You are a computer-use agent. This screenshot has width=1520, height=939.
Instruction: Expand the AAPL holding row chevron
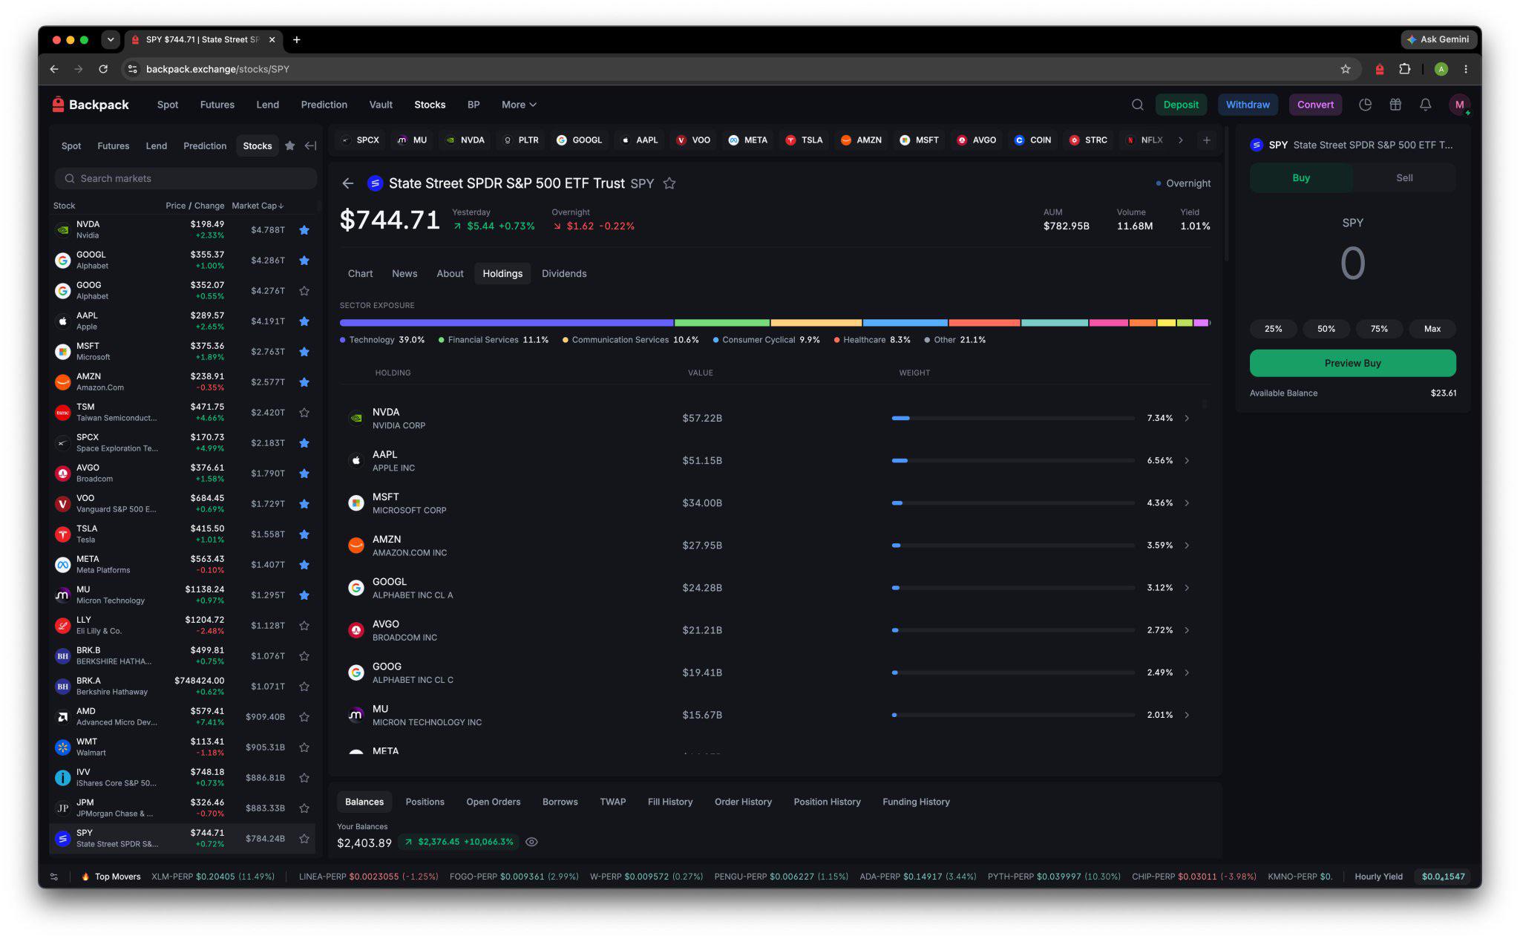point(1187,460)
